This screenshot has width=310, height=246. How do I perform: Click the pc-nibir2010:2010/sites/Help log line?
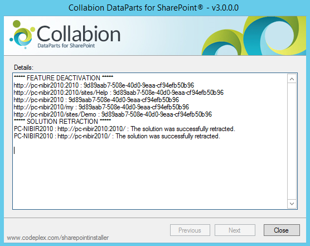coord(119,93)
